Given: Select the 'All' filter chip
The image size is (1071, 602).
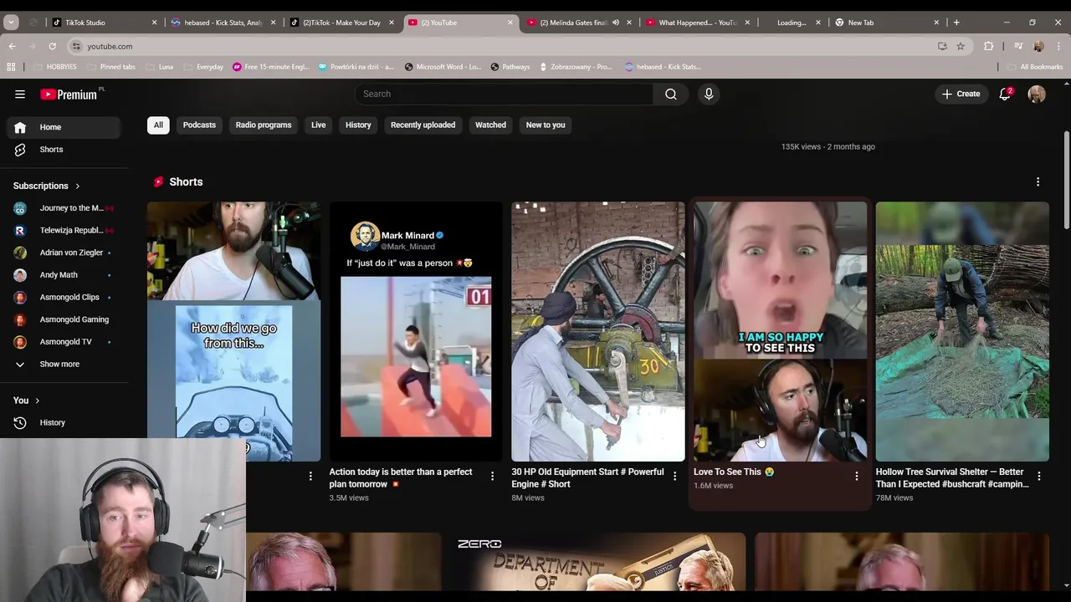Looking at the screenshot, I should pos(158,125).
